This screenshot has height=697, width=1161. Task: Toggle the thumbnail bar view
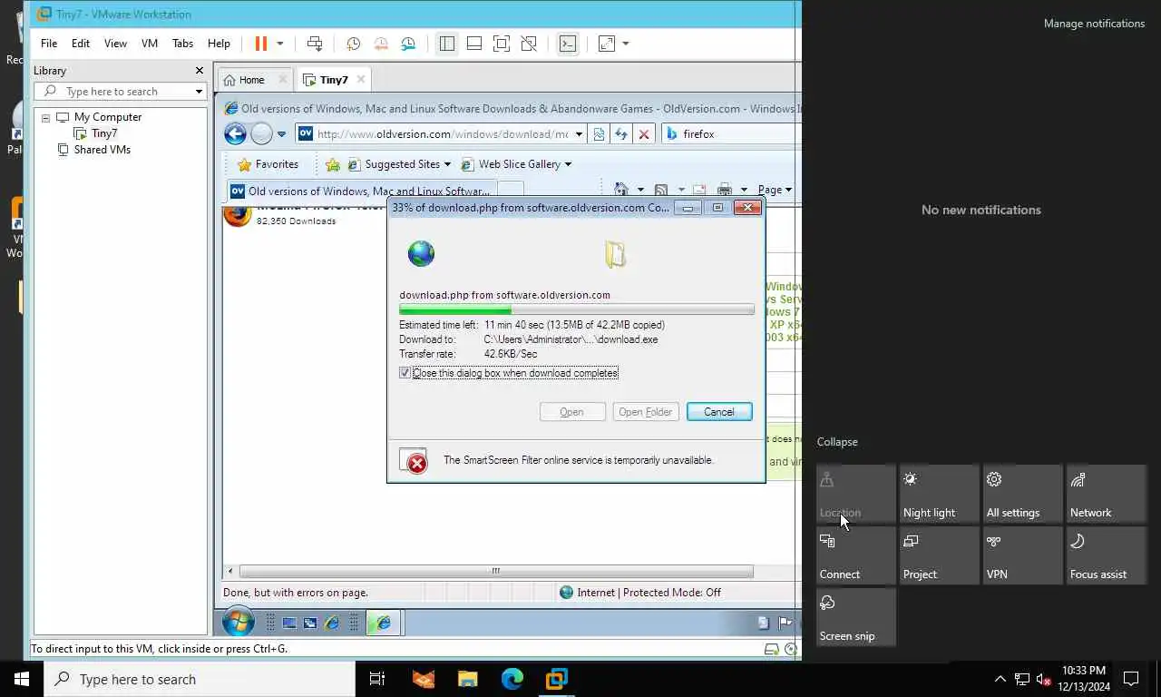(474, 44)
